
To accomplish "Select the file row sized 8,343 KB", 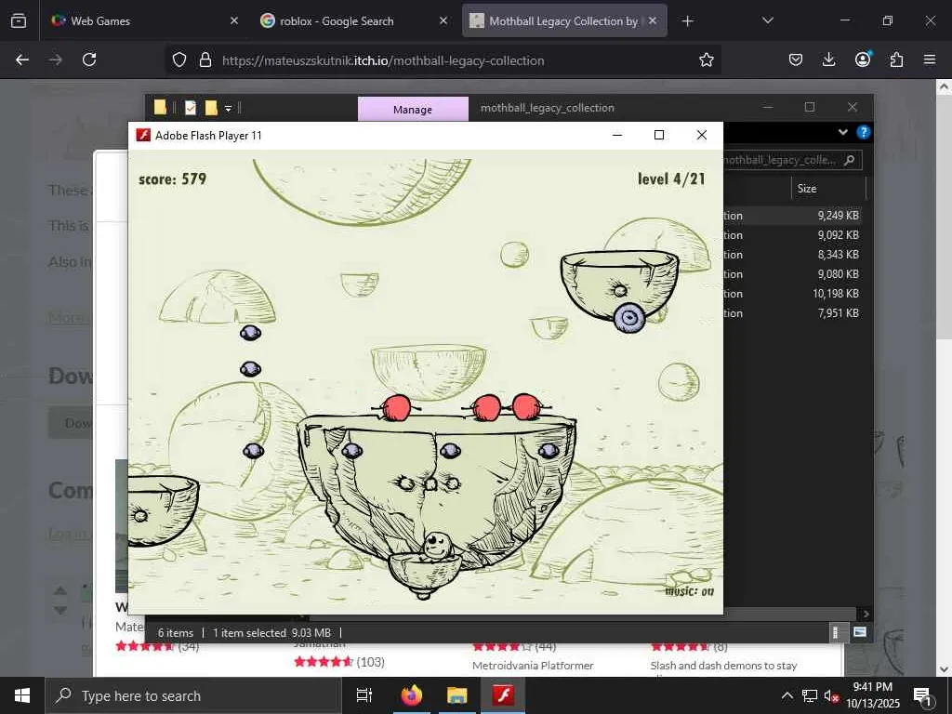I will (794, 255).
